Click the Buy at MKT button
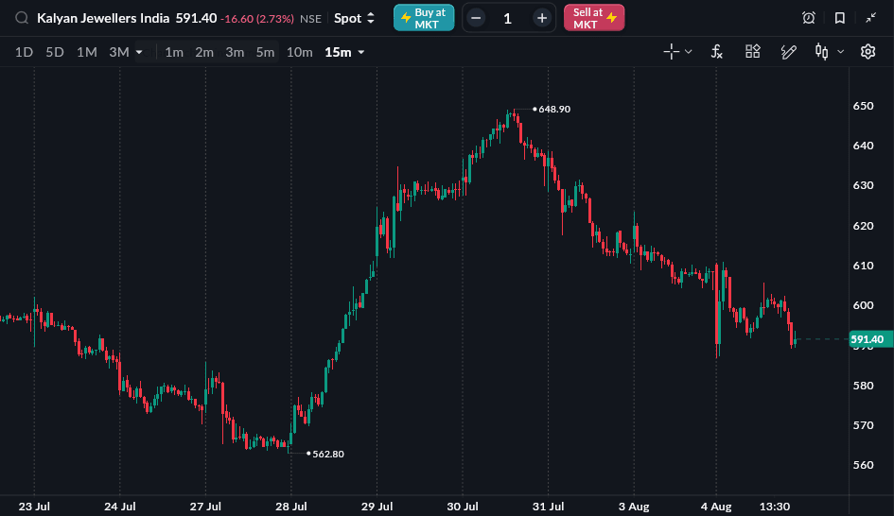The image size is (894, 516). click(424, 18)
